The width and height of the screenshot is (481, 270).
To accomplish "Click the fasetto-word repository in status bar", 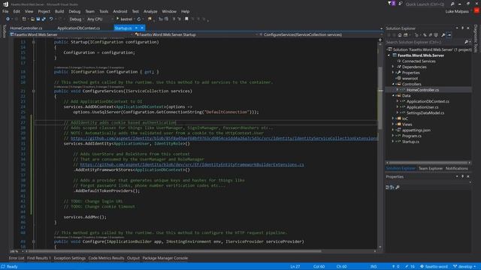I will click(434, 267).
